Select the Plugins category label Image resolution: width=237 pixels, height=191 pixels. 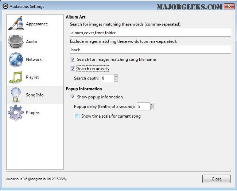[33, 113]
